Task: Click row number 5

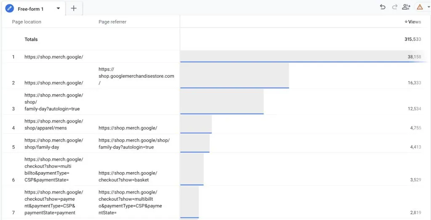Action: [x=13, y=147]
